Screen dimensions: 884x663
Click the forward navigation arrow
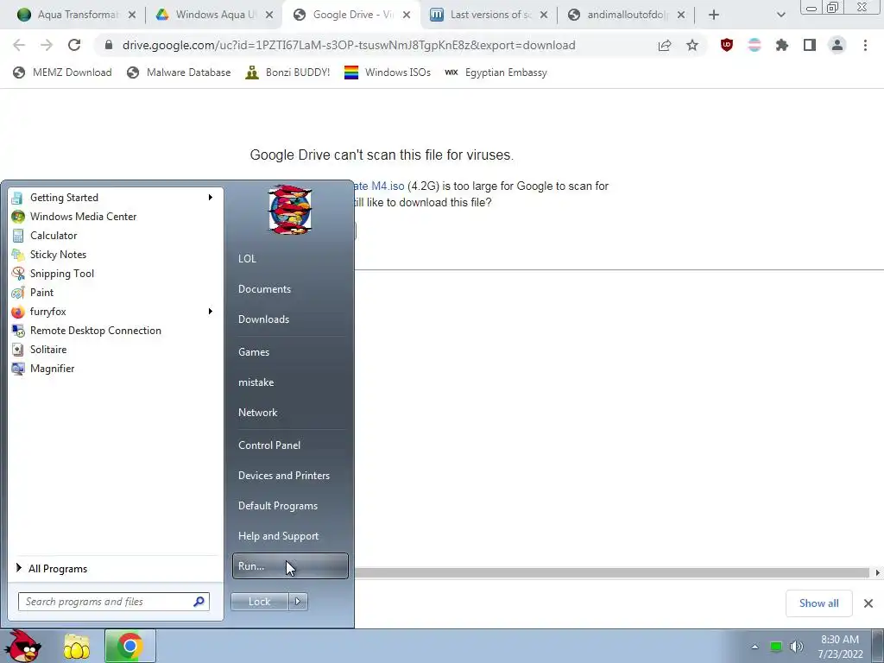(x=47, y=45)
